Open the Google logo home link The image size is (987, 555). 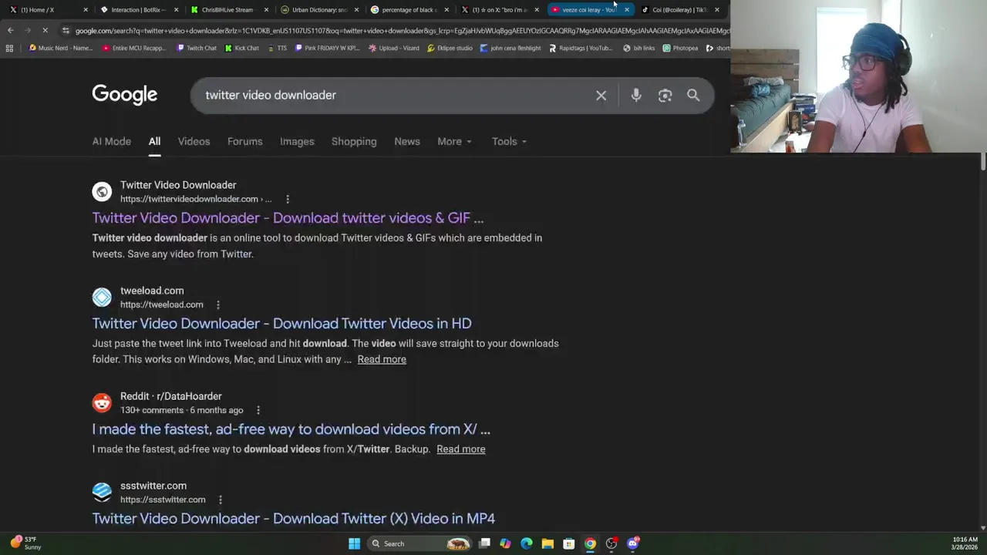124,95
